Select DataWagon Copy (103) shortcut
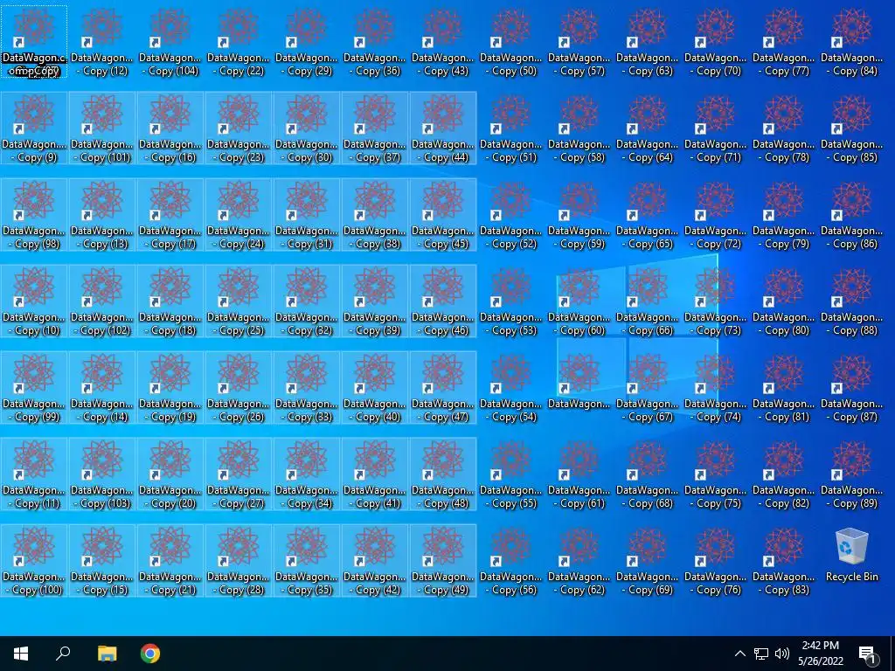 pos(101,474)
